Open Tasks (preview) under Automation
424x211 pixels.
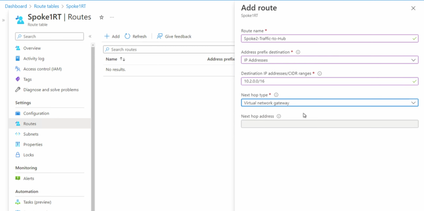(x=37, y=202)
